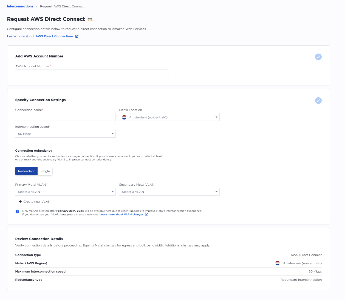Click the AWS logo beside the page title
The width and height of the screenshot is (345, 300).
point(90,19)
